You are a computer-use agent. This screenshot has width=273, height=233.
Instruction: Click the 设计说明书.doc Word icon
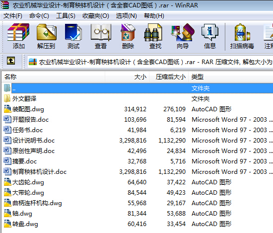7,140
